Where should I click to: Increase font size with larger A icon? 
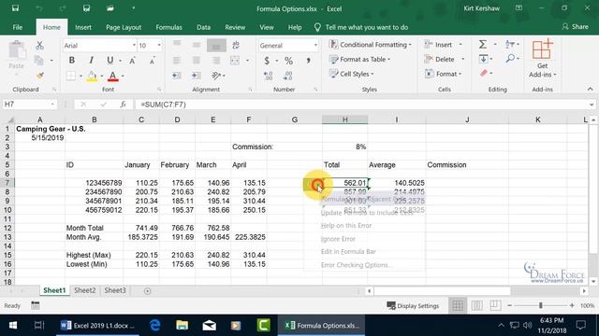[132, 61]
